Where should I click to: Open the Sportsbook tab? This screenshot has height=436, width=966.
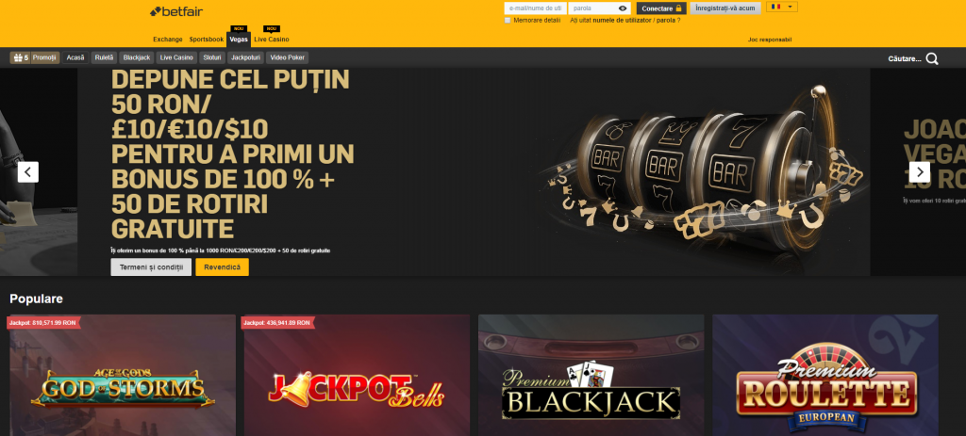coord(207,39)
